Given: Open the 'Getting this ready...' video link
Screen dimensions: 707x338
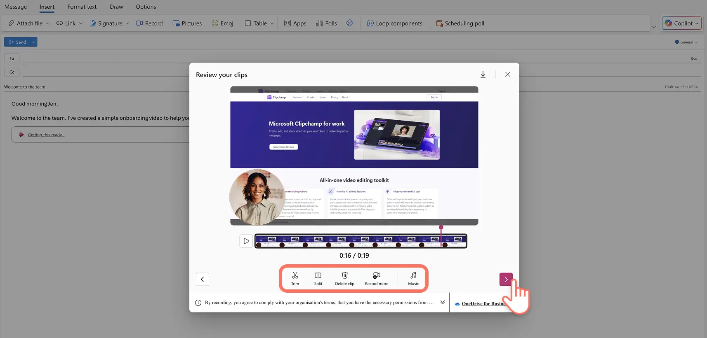Looking at the screenshot, I should (x=46, y=135).
